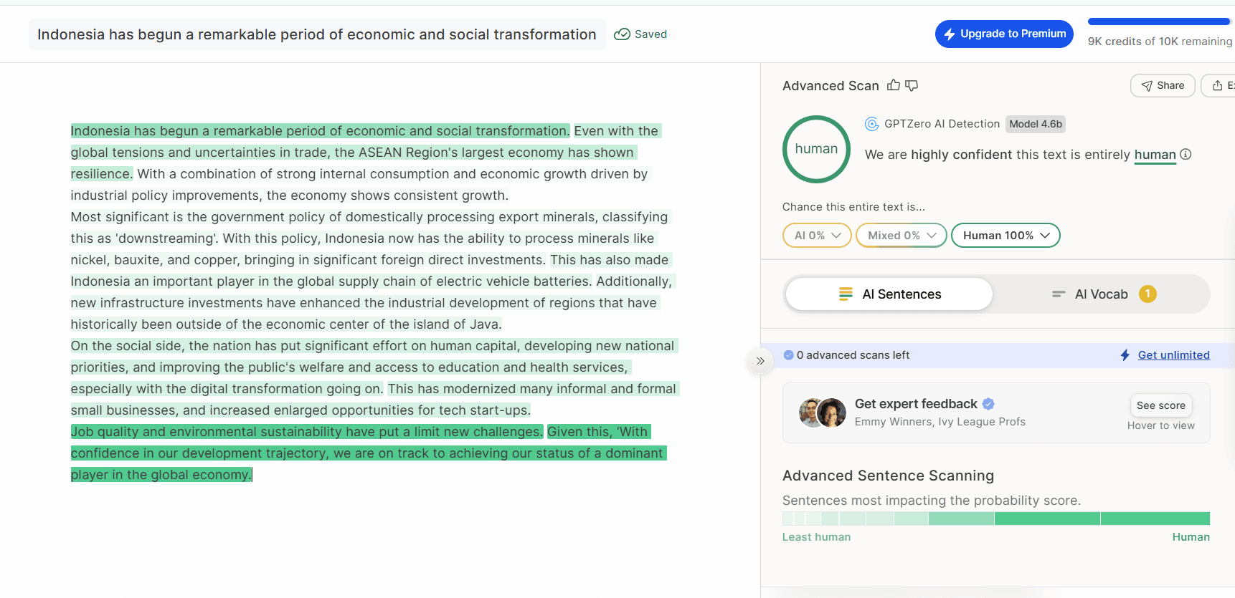
Task: Click the lightning bolt beside Get unlimited
Action: click(1125, 355)
